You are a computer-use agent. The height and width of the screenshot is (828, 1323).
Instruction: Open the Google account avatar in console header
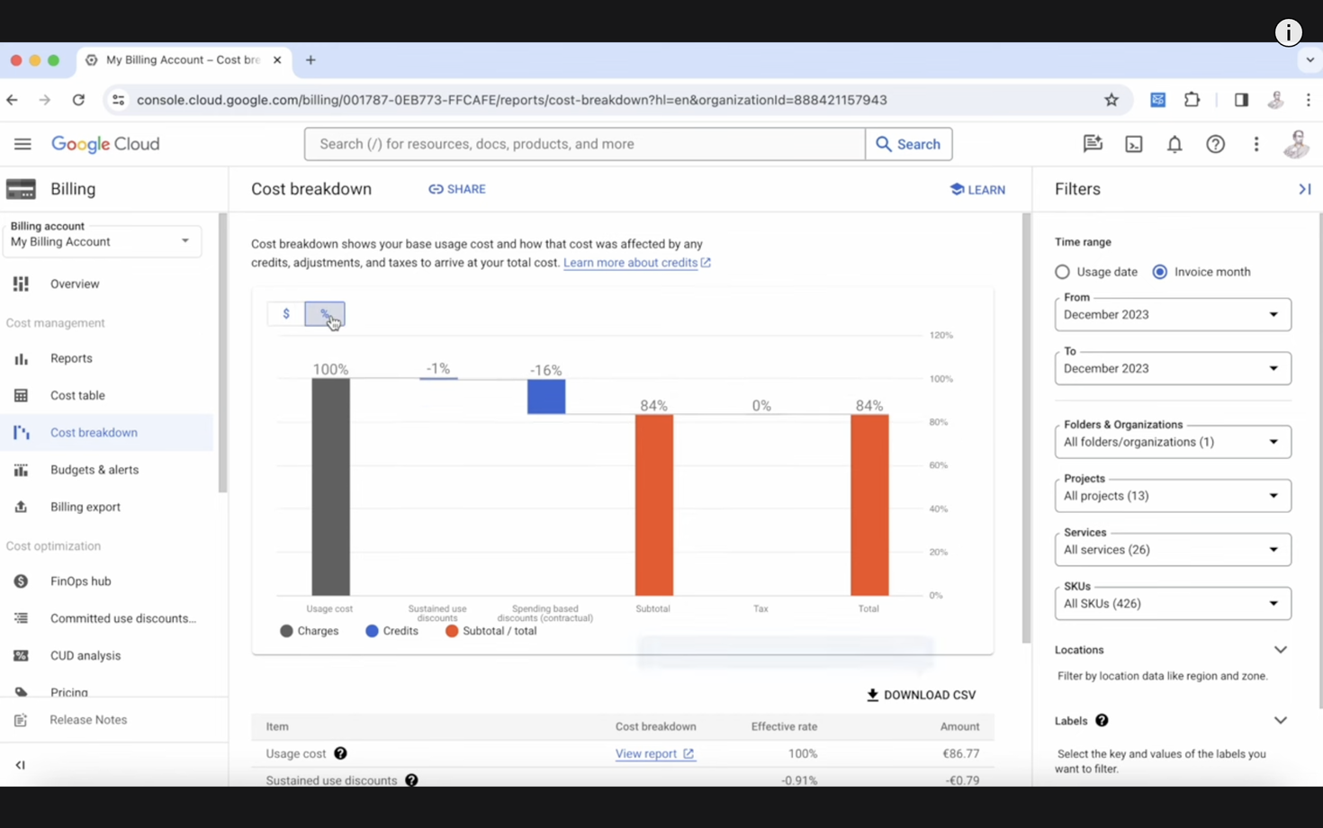coord(1296,144)
